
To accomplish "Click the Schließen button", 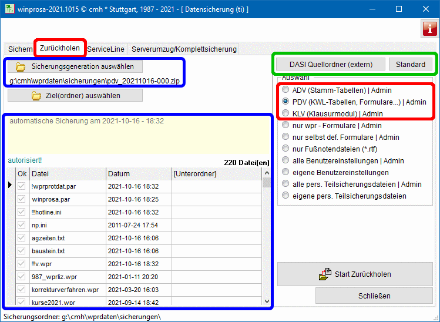I will click(374, 296).
